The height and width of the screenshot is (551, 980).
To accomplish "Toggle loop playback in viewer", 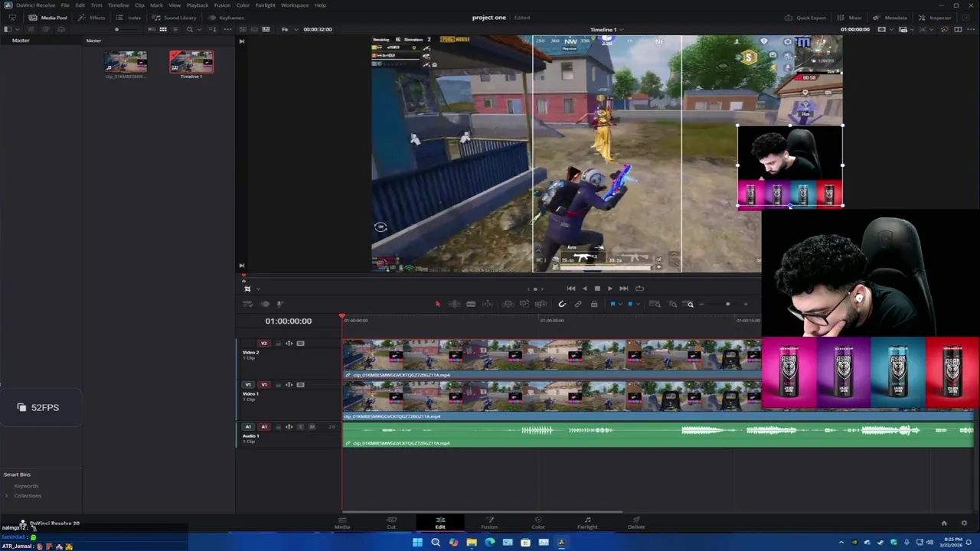I will 639,289.
